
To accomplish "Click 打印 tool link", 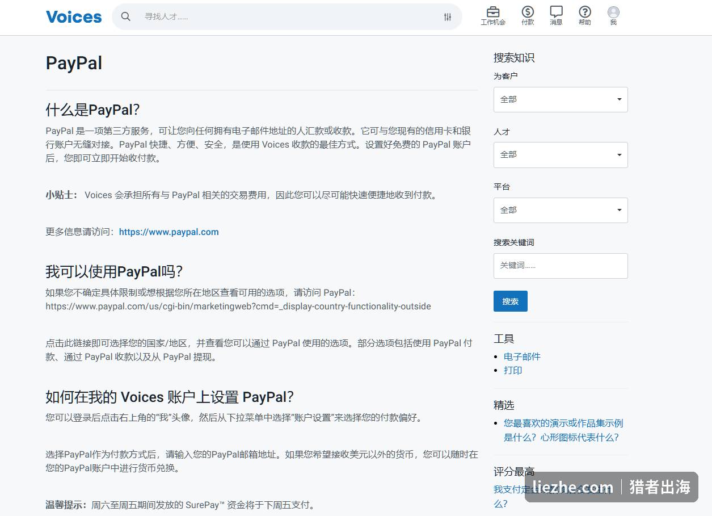I will pyautogui.click(x=513, y=370).
